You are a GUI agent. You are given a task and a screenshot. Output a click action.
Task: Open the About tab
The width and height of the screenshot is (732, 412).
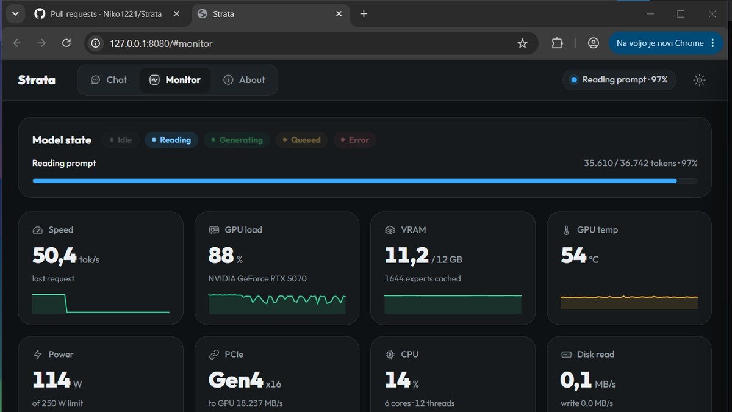244,80
